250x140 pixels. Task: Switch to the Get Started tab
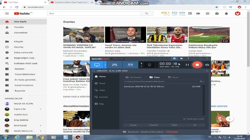pyautogui.click(x=133, y=77)
